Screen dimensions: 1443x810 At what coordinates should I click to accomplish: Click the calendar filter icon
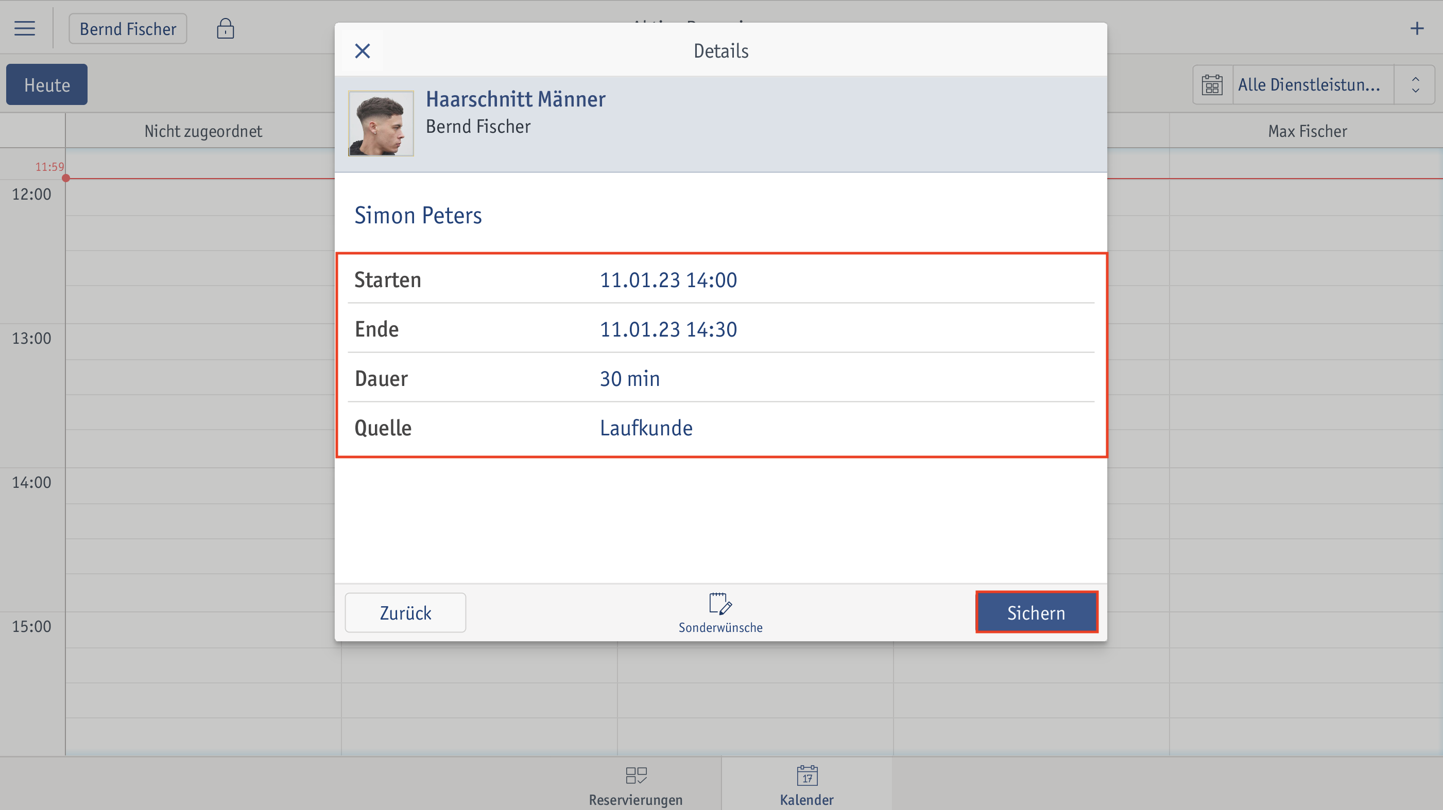[1212, 84]
